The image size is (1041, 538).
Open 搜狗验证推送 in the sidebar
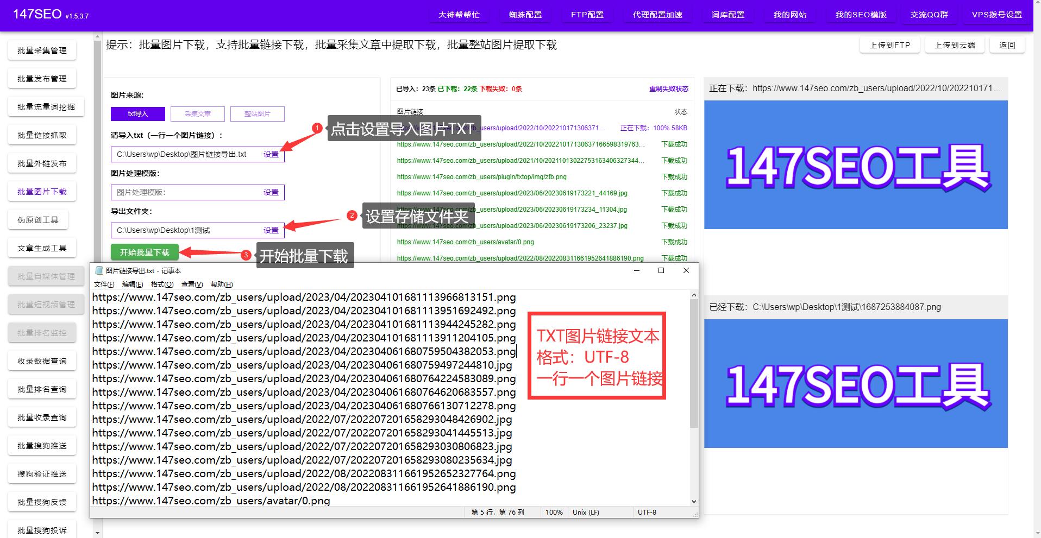coord(42,474)
